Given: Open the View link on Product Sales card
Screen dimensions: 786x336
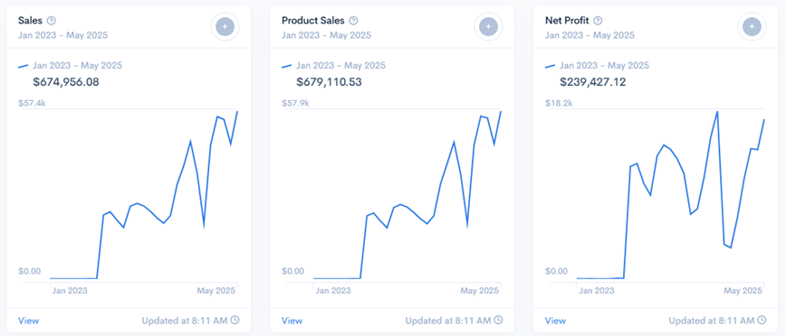Looking at the screenshot, I should 292,321.
